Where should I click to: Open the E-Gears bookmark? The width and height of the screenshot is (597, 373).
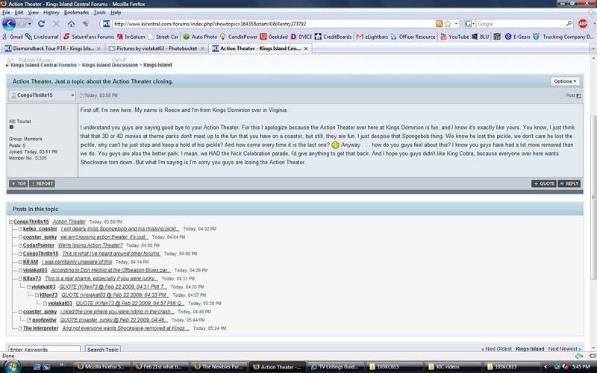pos(517,37)
